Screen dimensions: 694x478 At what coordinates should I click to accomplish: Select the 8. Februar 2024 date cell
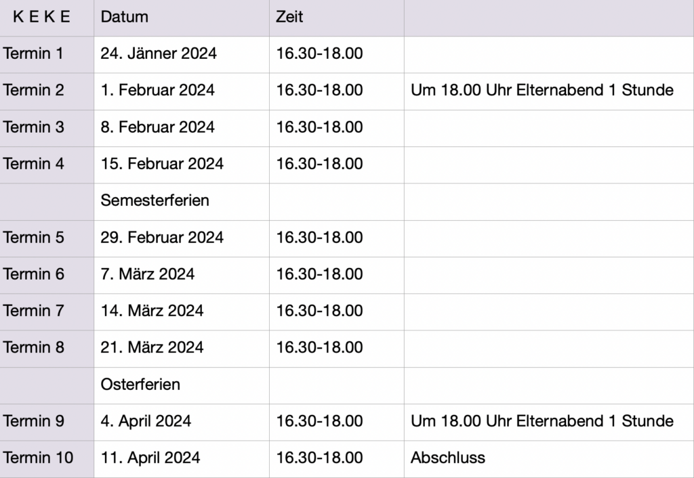157,127
